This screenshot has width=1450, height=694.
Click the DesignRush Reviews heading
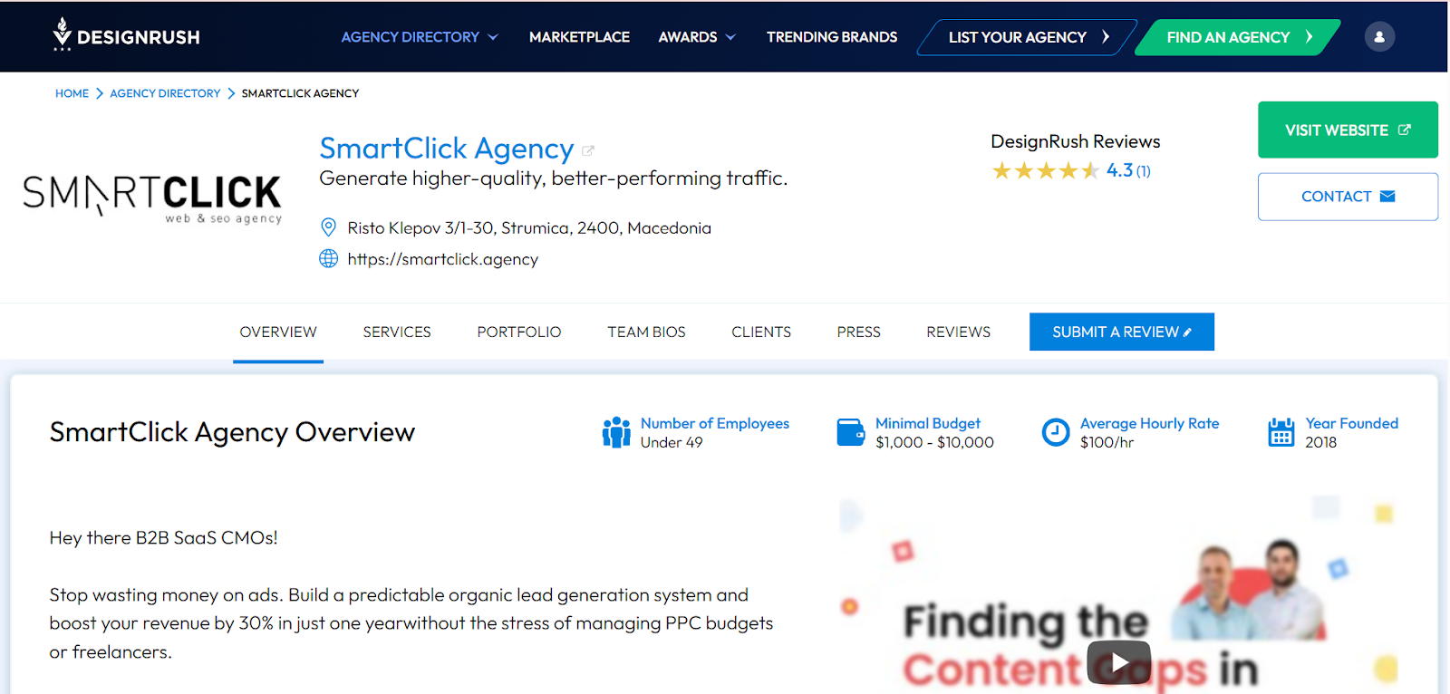tap(1076, 141)
